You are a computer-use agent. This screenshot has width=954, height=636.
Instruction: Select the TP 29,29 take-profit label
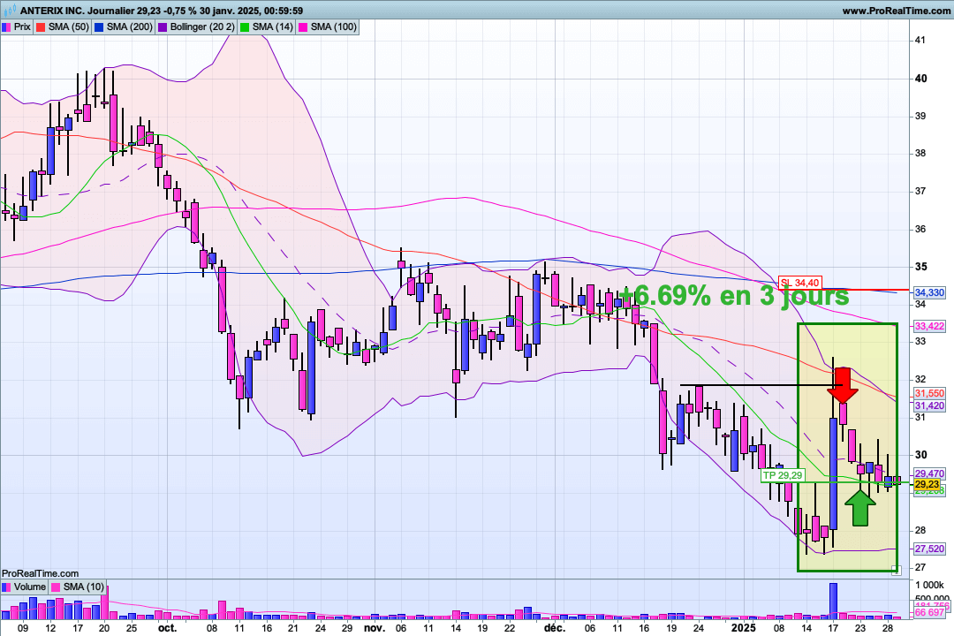point(783,475)
